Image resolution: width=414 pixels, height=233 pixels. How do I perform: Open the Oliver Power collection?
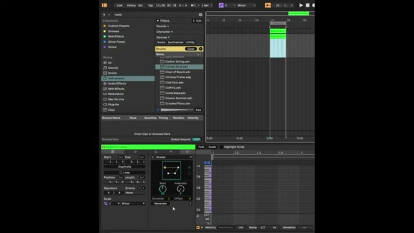116,41
